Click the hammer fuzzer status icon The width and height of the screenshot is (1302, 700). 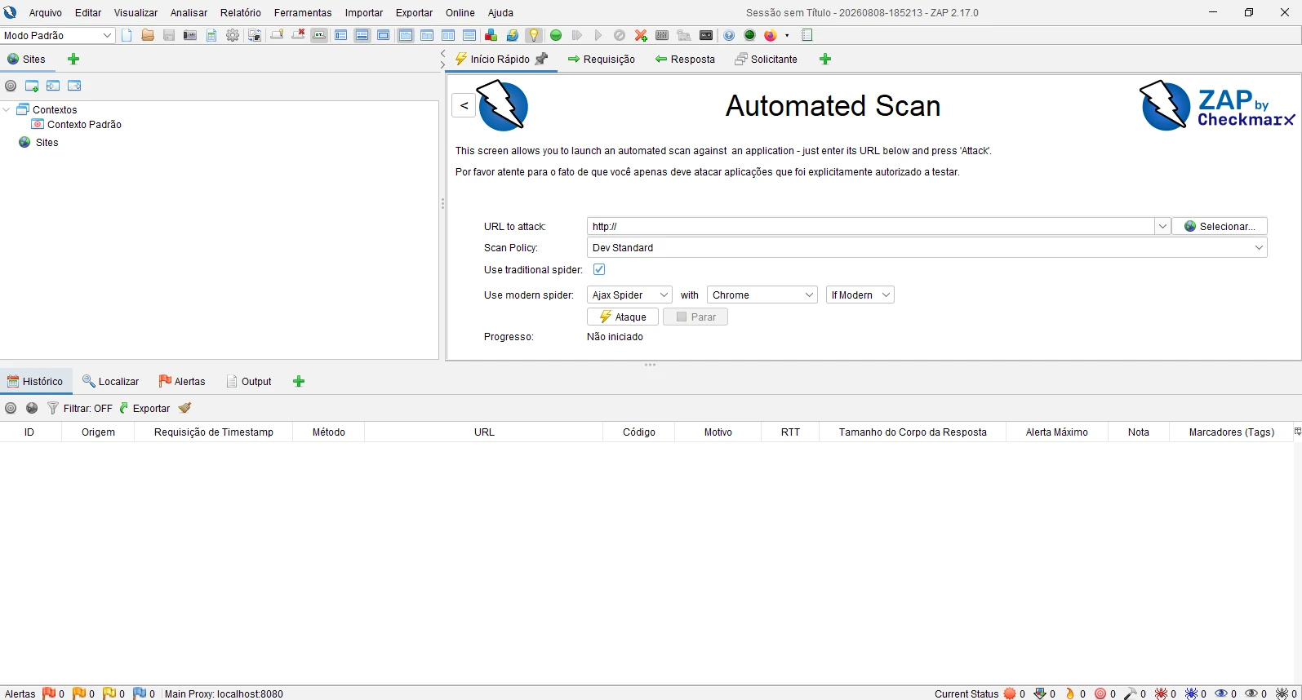click(x=1131, y=693)
